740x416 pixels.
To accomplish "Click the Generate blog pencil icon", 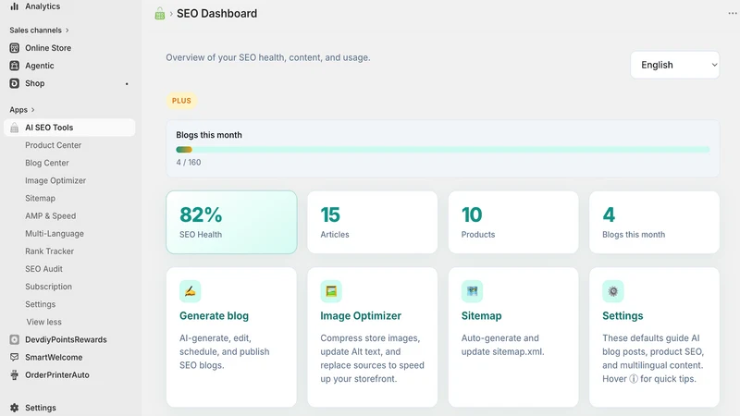I will coord(191,291).
